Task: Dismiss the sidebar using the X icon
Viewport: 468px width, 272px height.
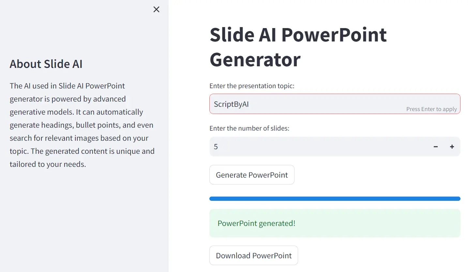Action: pos(156,9)
